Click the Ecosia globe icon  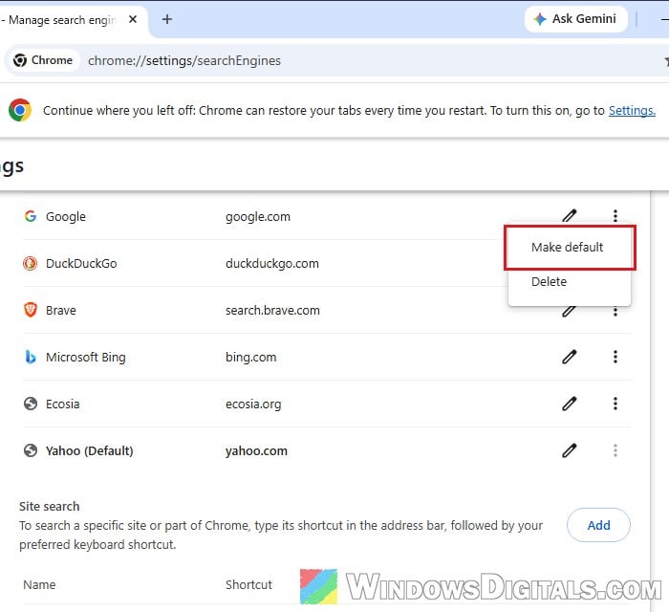pos(31,404)
